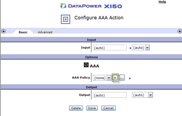This screenshot has width=182, height=116.
Task: Select the Basic tab
Action: pos(23,32)
